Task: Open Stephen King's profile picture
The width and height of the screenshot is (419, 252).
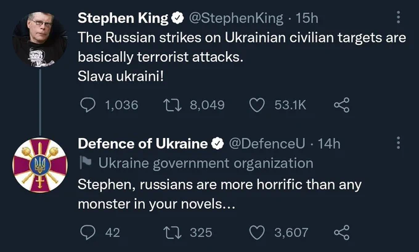Action: (x=40, y=39)
